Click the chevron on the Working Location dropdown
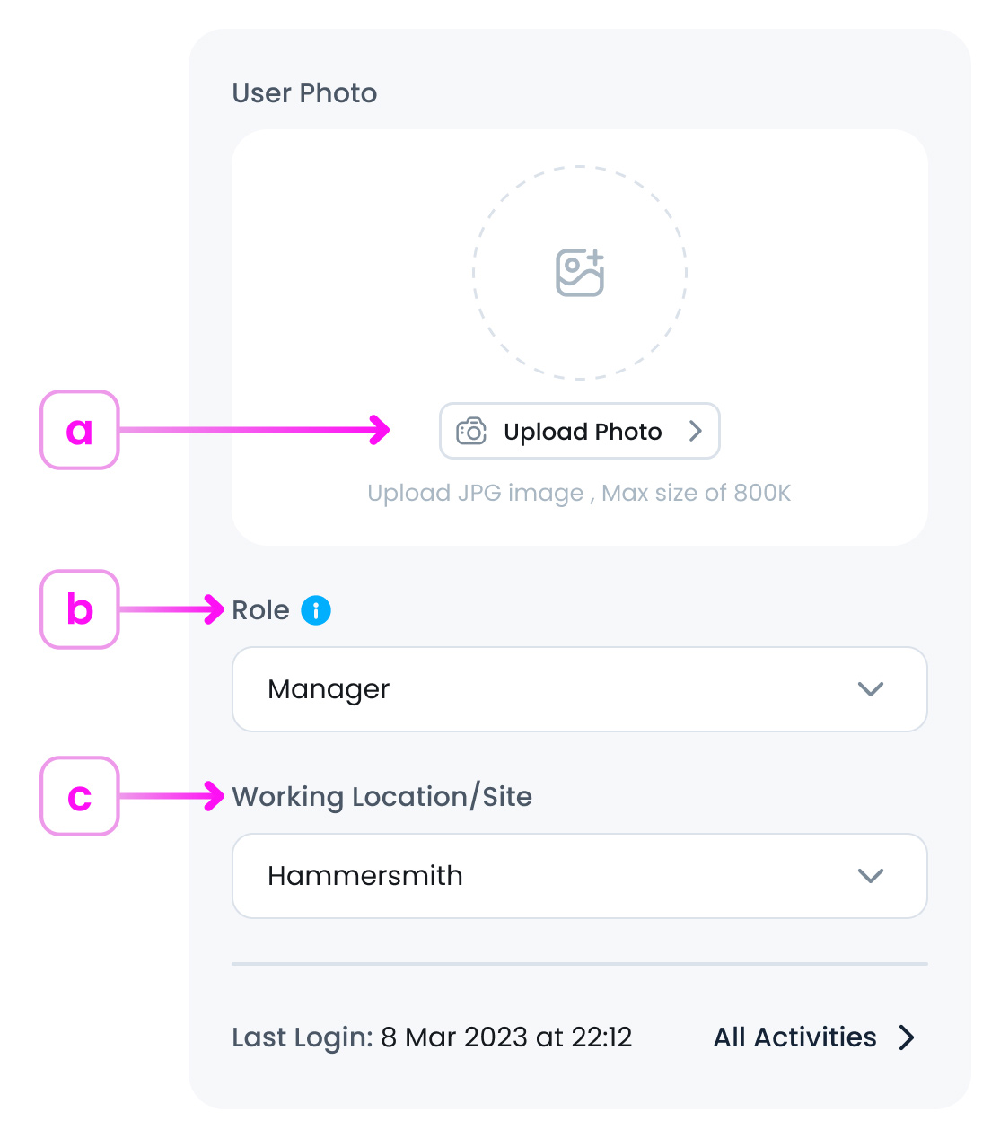Image resolution: width=1000 pixels, height=1138 pixels. (x=869, y=876)
